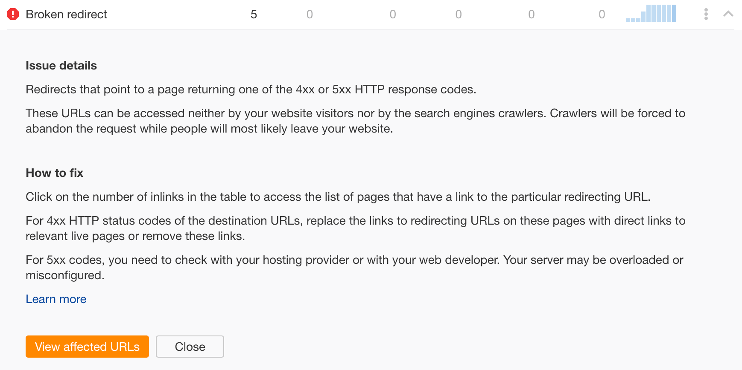Click the red octagon exclamation mark

pyautogui.click(x=13, y=14)
